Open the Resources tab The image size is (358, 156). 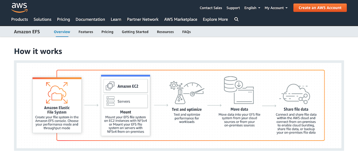click(x=165, y=32)
